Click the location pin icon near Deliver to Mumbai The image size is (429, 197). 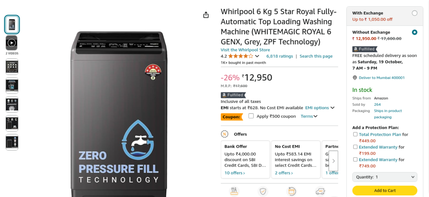click(x=355, y=78)
